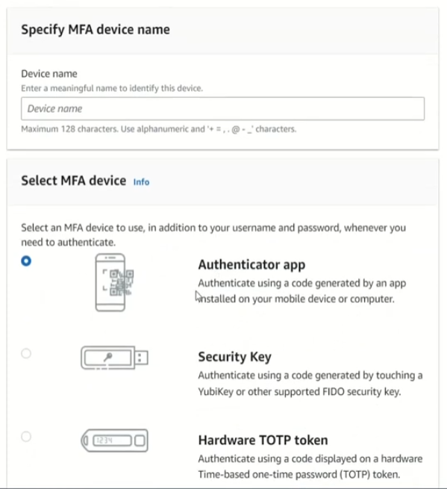
Task: Click the MFA device selection instruction paragraph
Action: coord(213,235)
